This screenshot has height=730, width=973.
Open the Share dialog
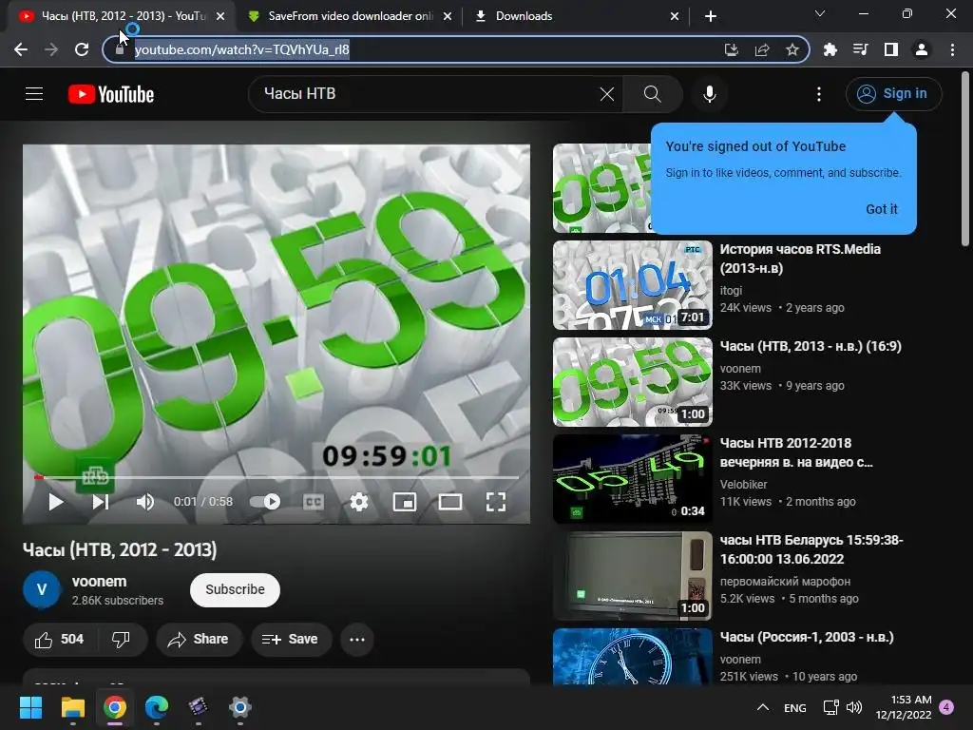pos(199,640)
